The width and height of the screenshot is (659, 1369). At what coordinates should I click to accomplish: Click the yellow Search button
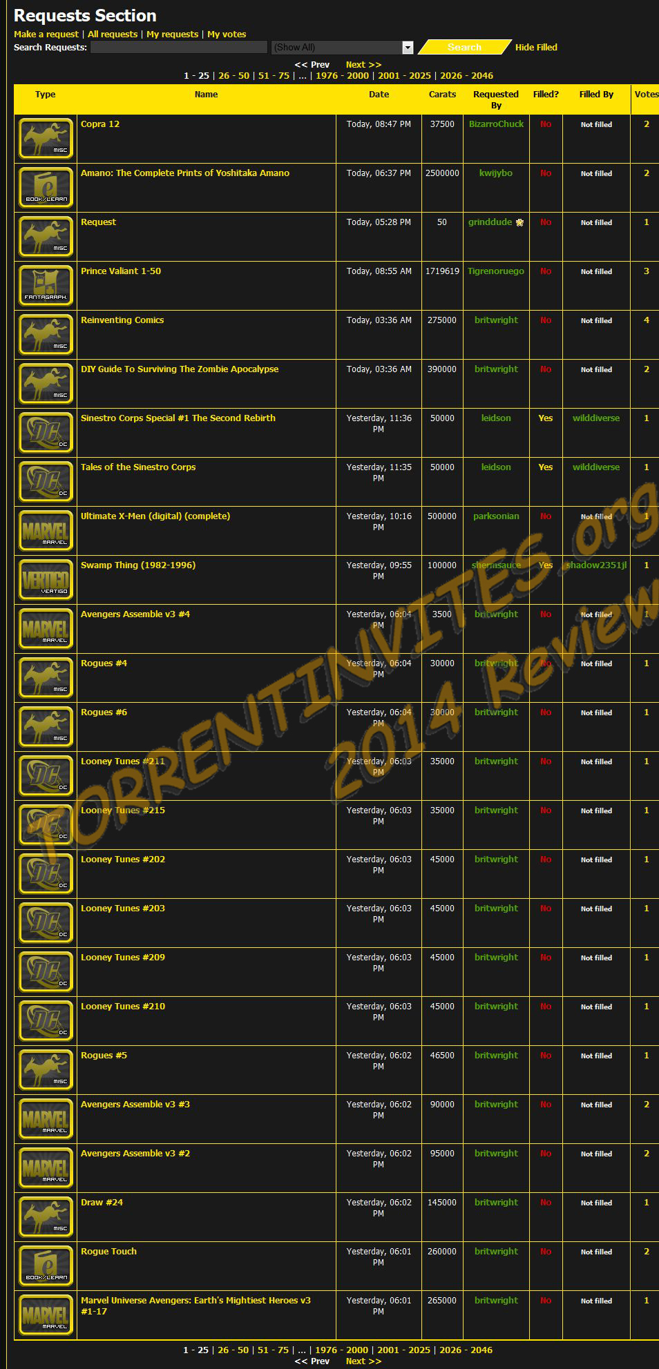tap(464, 47)
